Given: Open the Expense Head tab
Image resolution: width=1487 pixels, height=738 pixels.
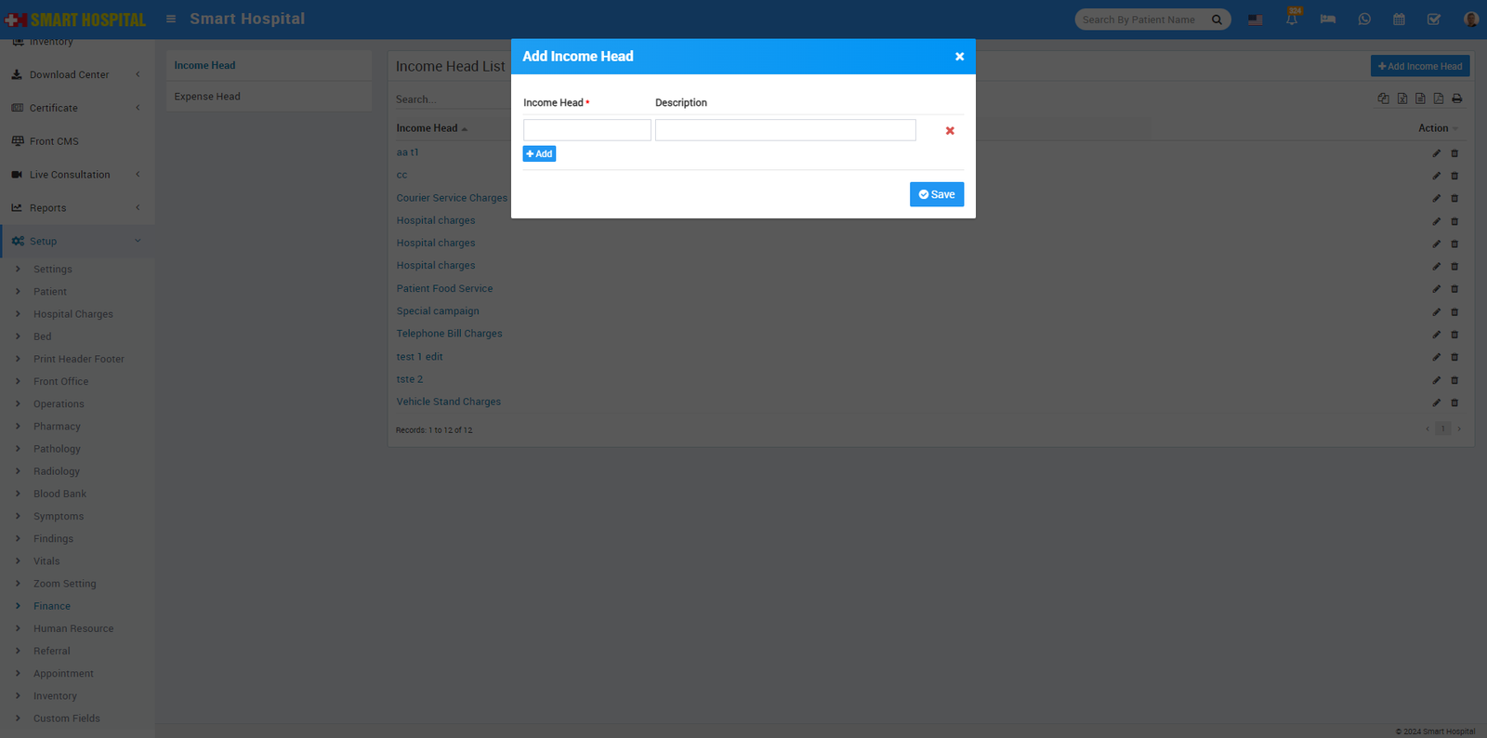Looking at the screenshot, I should (207, 97).
